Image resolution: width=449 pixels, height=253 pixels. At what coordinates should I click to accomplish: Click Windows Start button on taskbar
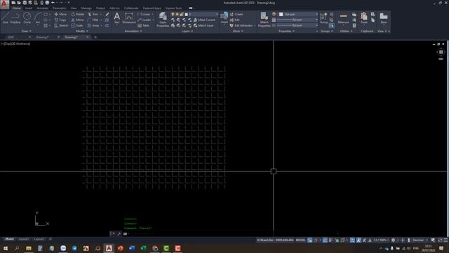pyautogui.click(x=5, y=248)
